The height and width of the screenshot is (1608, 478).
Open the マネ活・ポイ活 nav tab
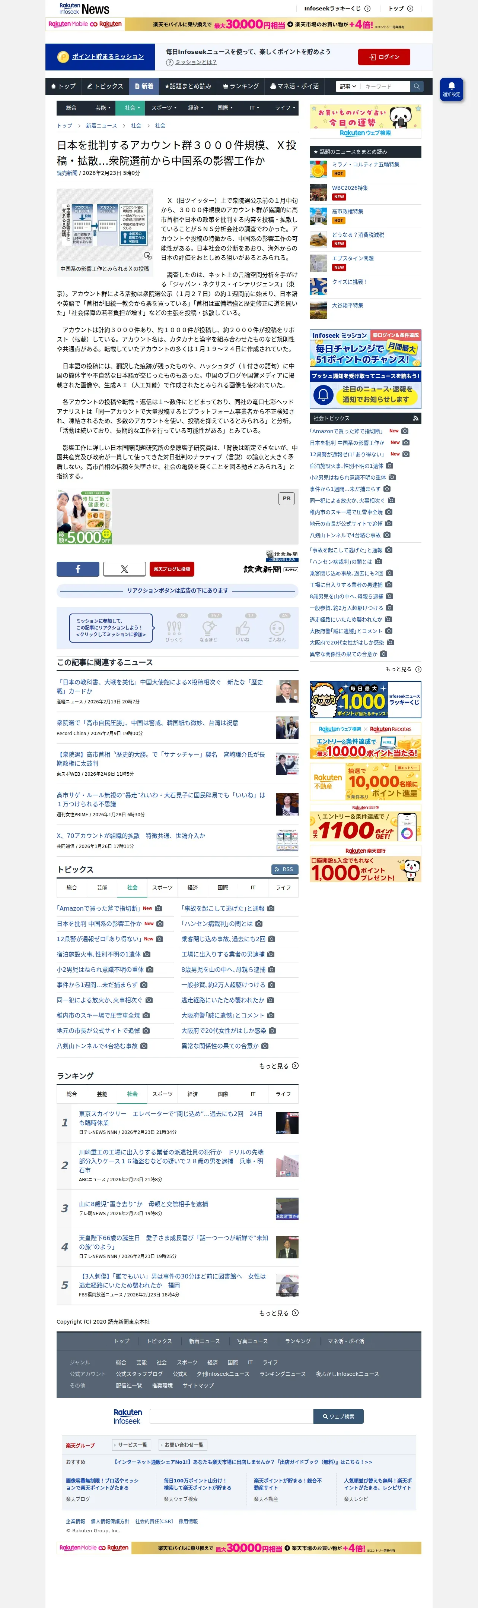(294, 86)
